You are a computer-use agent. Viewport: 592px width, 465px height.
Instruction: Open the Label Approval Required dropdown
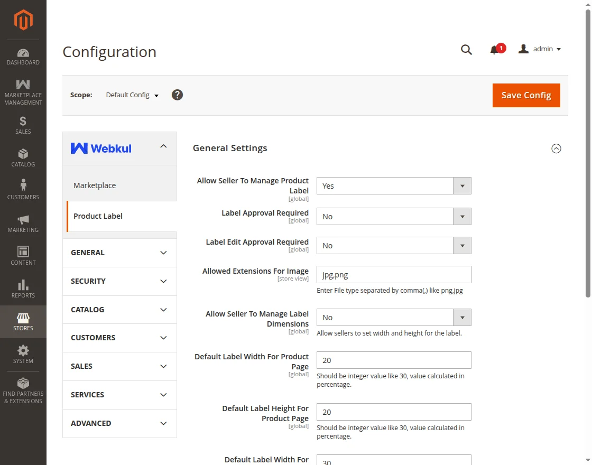click(393, 217)
